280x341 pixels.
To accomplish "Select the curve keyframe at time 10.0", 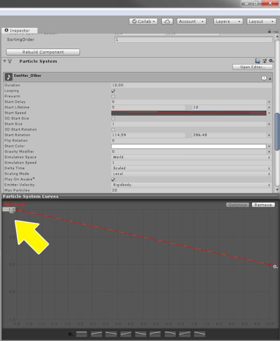I will point(270,264).
